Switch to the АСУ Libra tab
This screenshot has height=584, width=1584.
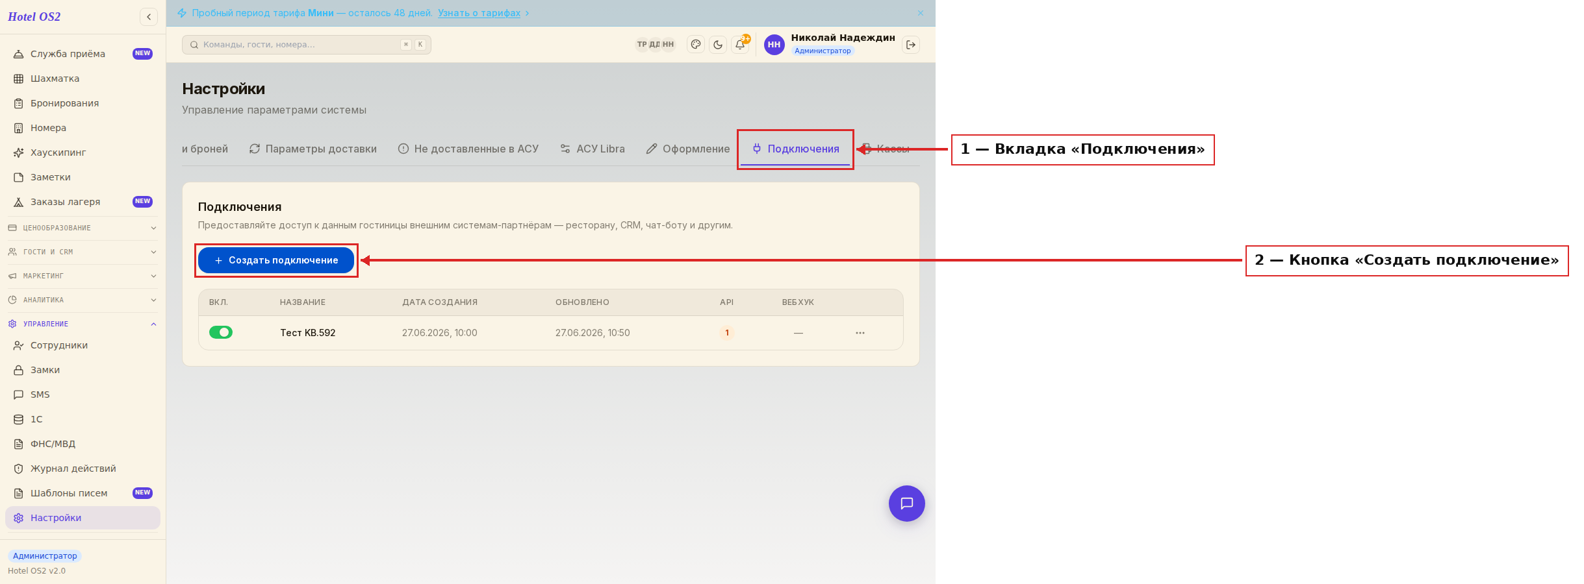593,149
